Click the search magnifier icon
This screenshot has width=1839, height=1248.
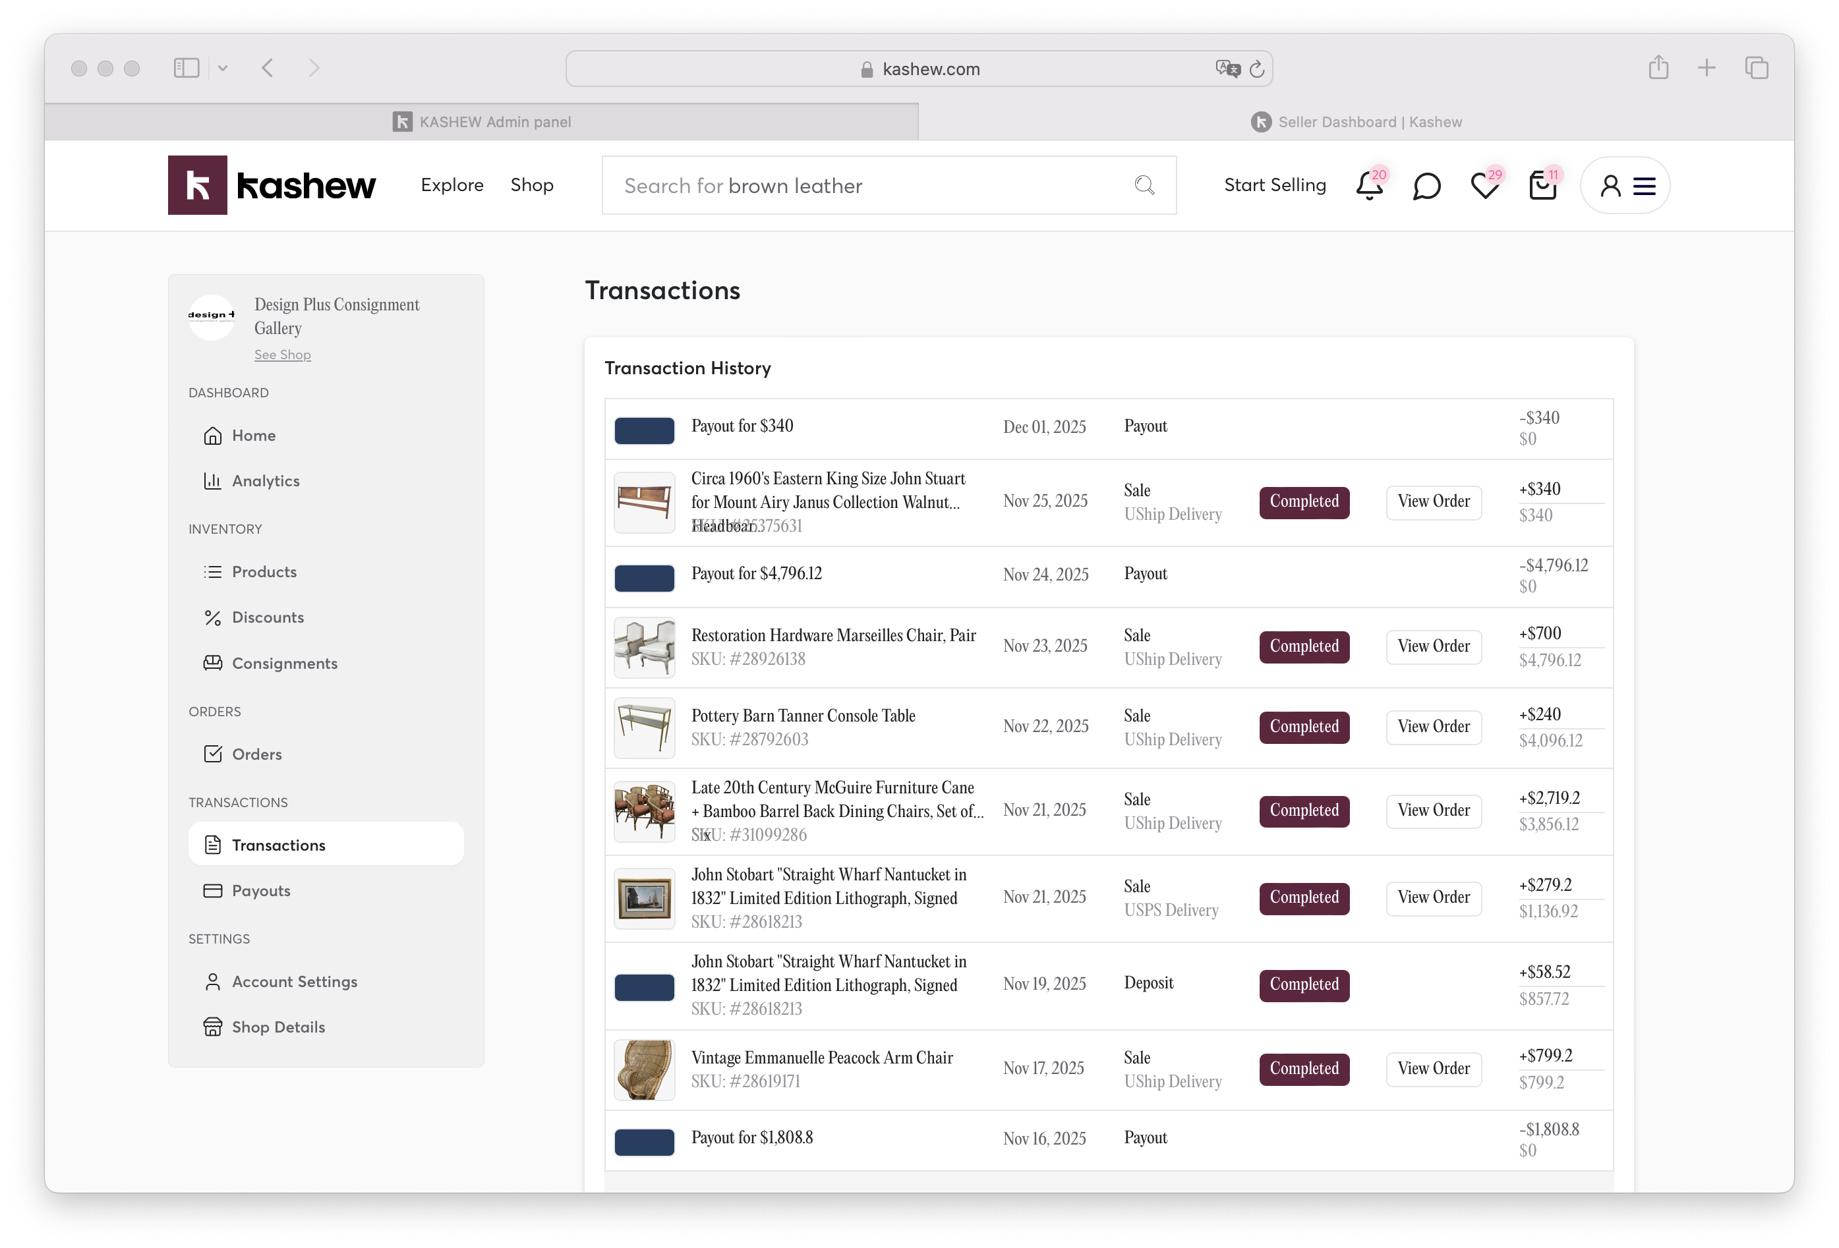pos(1144,185)
